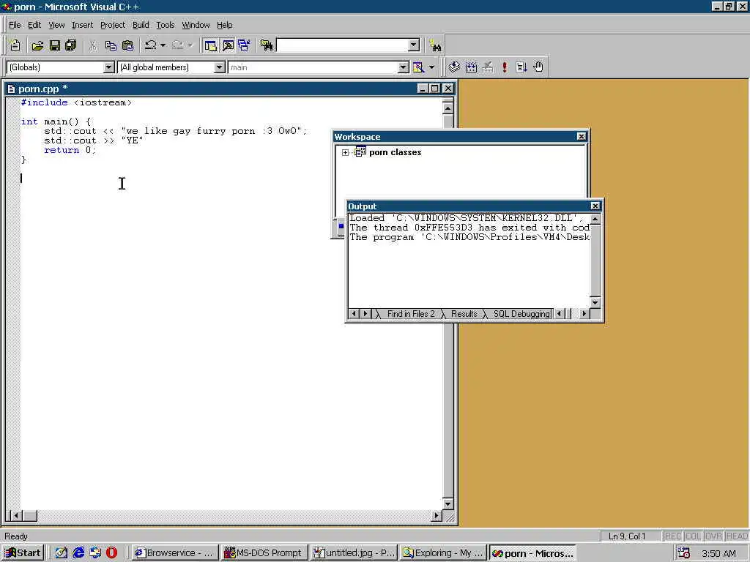This screenshot has height=562, width=750.
Task: Open the main members dropdown
Action: point(404,67)
